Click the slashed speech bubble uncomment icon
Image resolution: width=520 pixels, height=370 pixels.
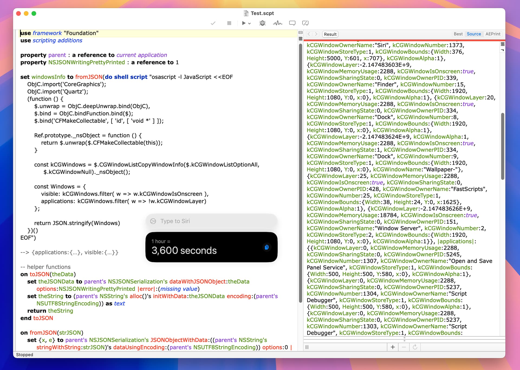(x=305, y=23)
